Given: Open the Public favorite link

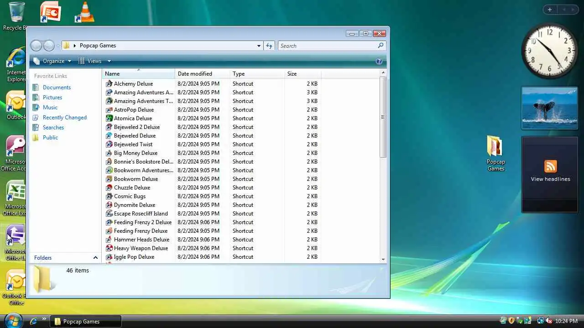Looking at the screenshot, I should pos(50,138).
